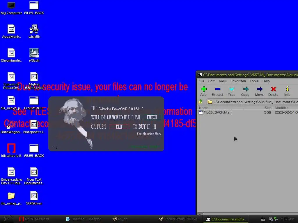The height and width of the screenshot is (223, 298).
Task: Click the size value 569
Action: [x=268, y=112]
